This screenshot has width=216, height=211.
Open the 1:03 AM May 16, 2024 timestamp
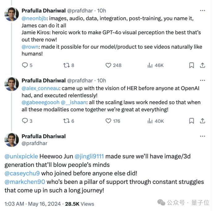coord(33,204)
